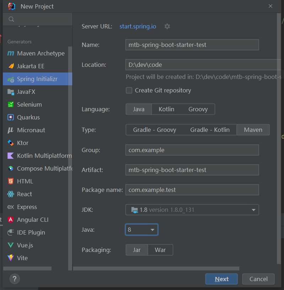Click the Name input field
The image size is (284, 290).
click(192, 45)
